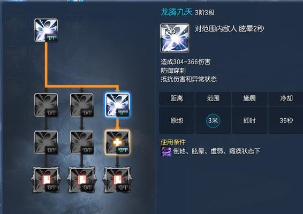Select the grey middle-column node in second tier
Image resolution: width=303 pixels, height=214 pixels.
(82, 105)
